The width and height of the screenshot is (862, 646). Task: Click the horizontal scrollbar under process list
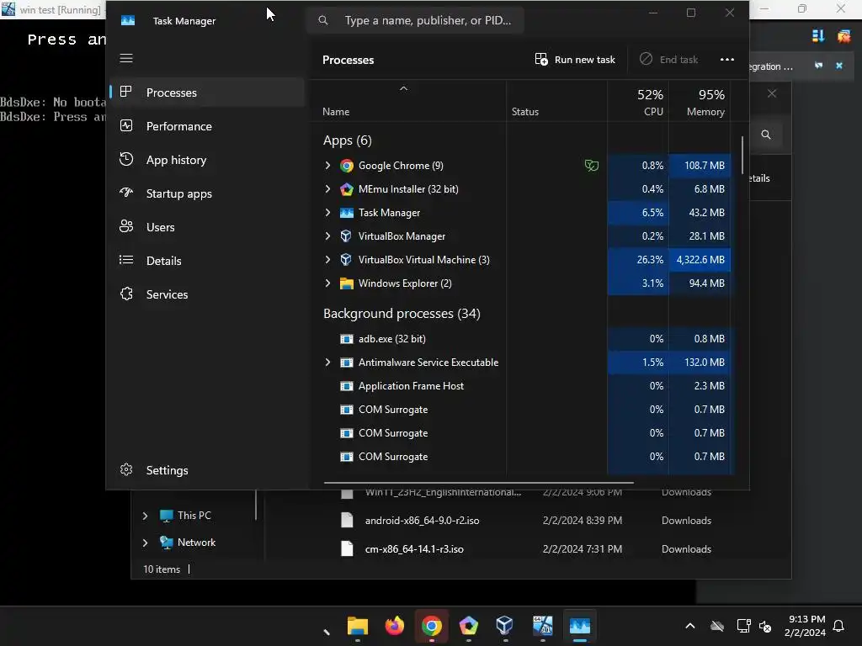pos(479,483)
